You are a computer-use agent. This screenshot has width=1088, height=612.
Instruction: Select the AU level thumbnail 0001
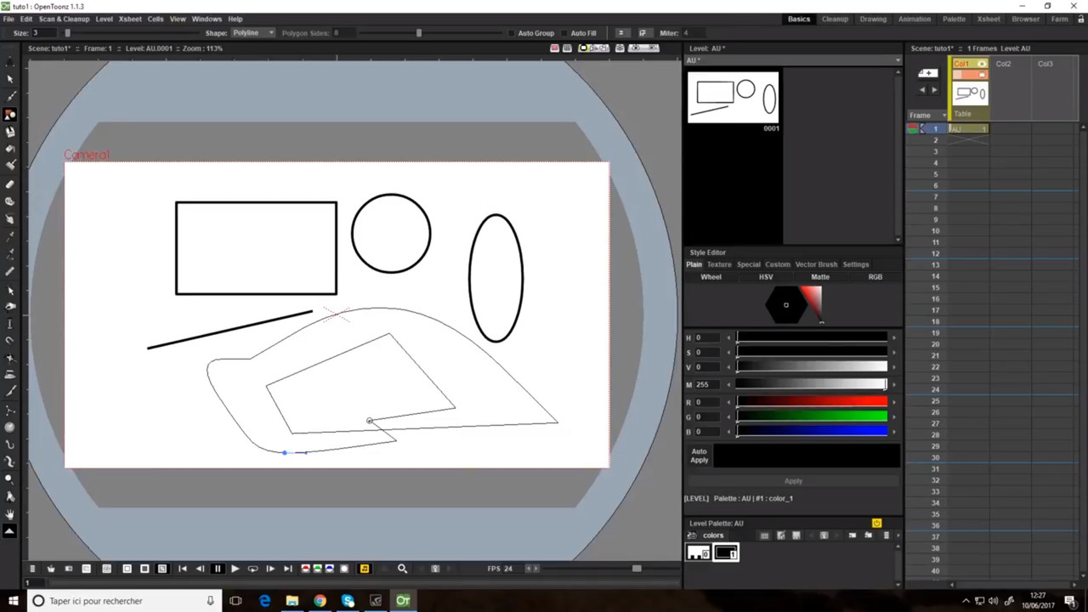click(733, 97)
